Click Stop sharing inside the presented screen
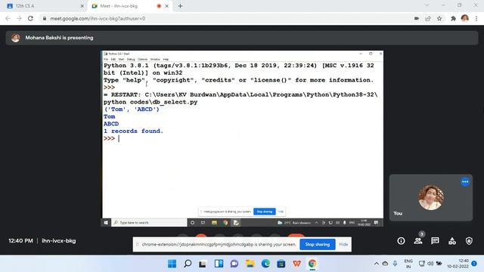This screenshot has width=484, height=272. [265, 212]
